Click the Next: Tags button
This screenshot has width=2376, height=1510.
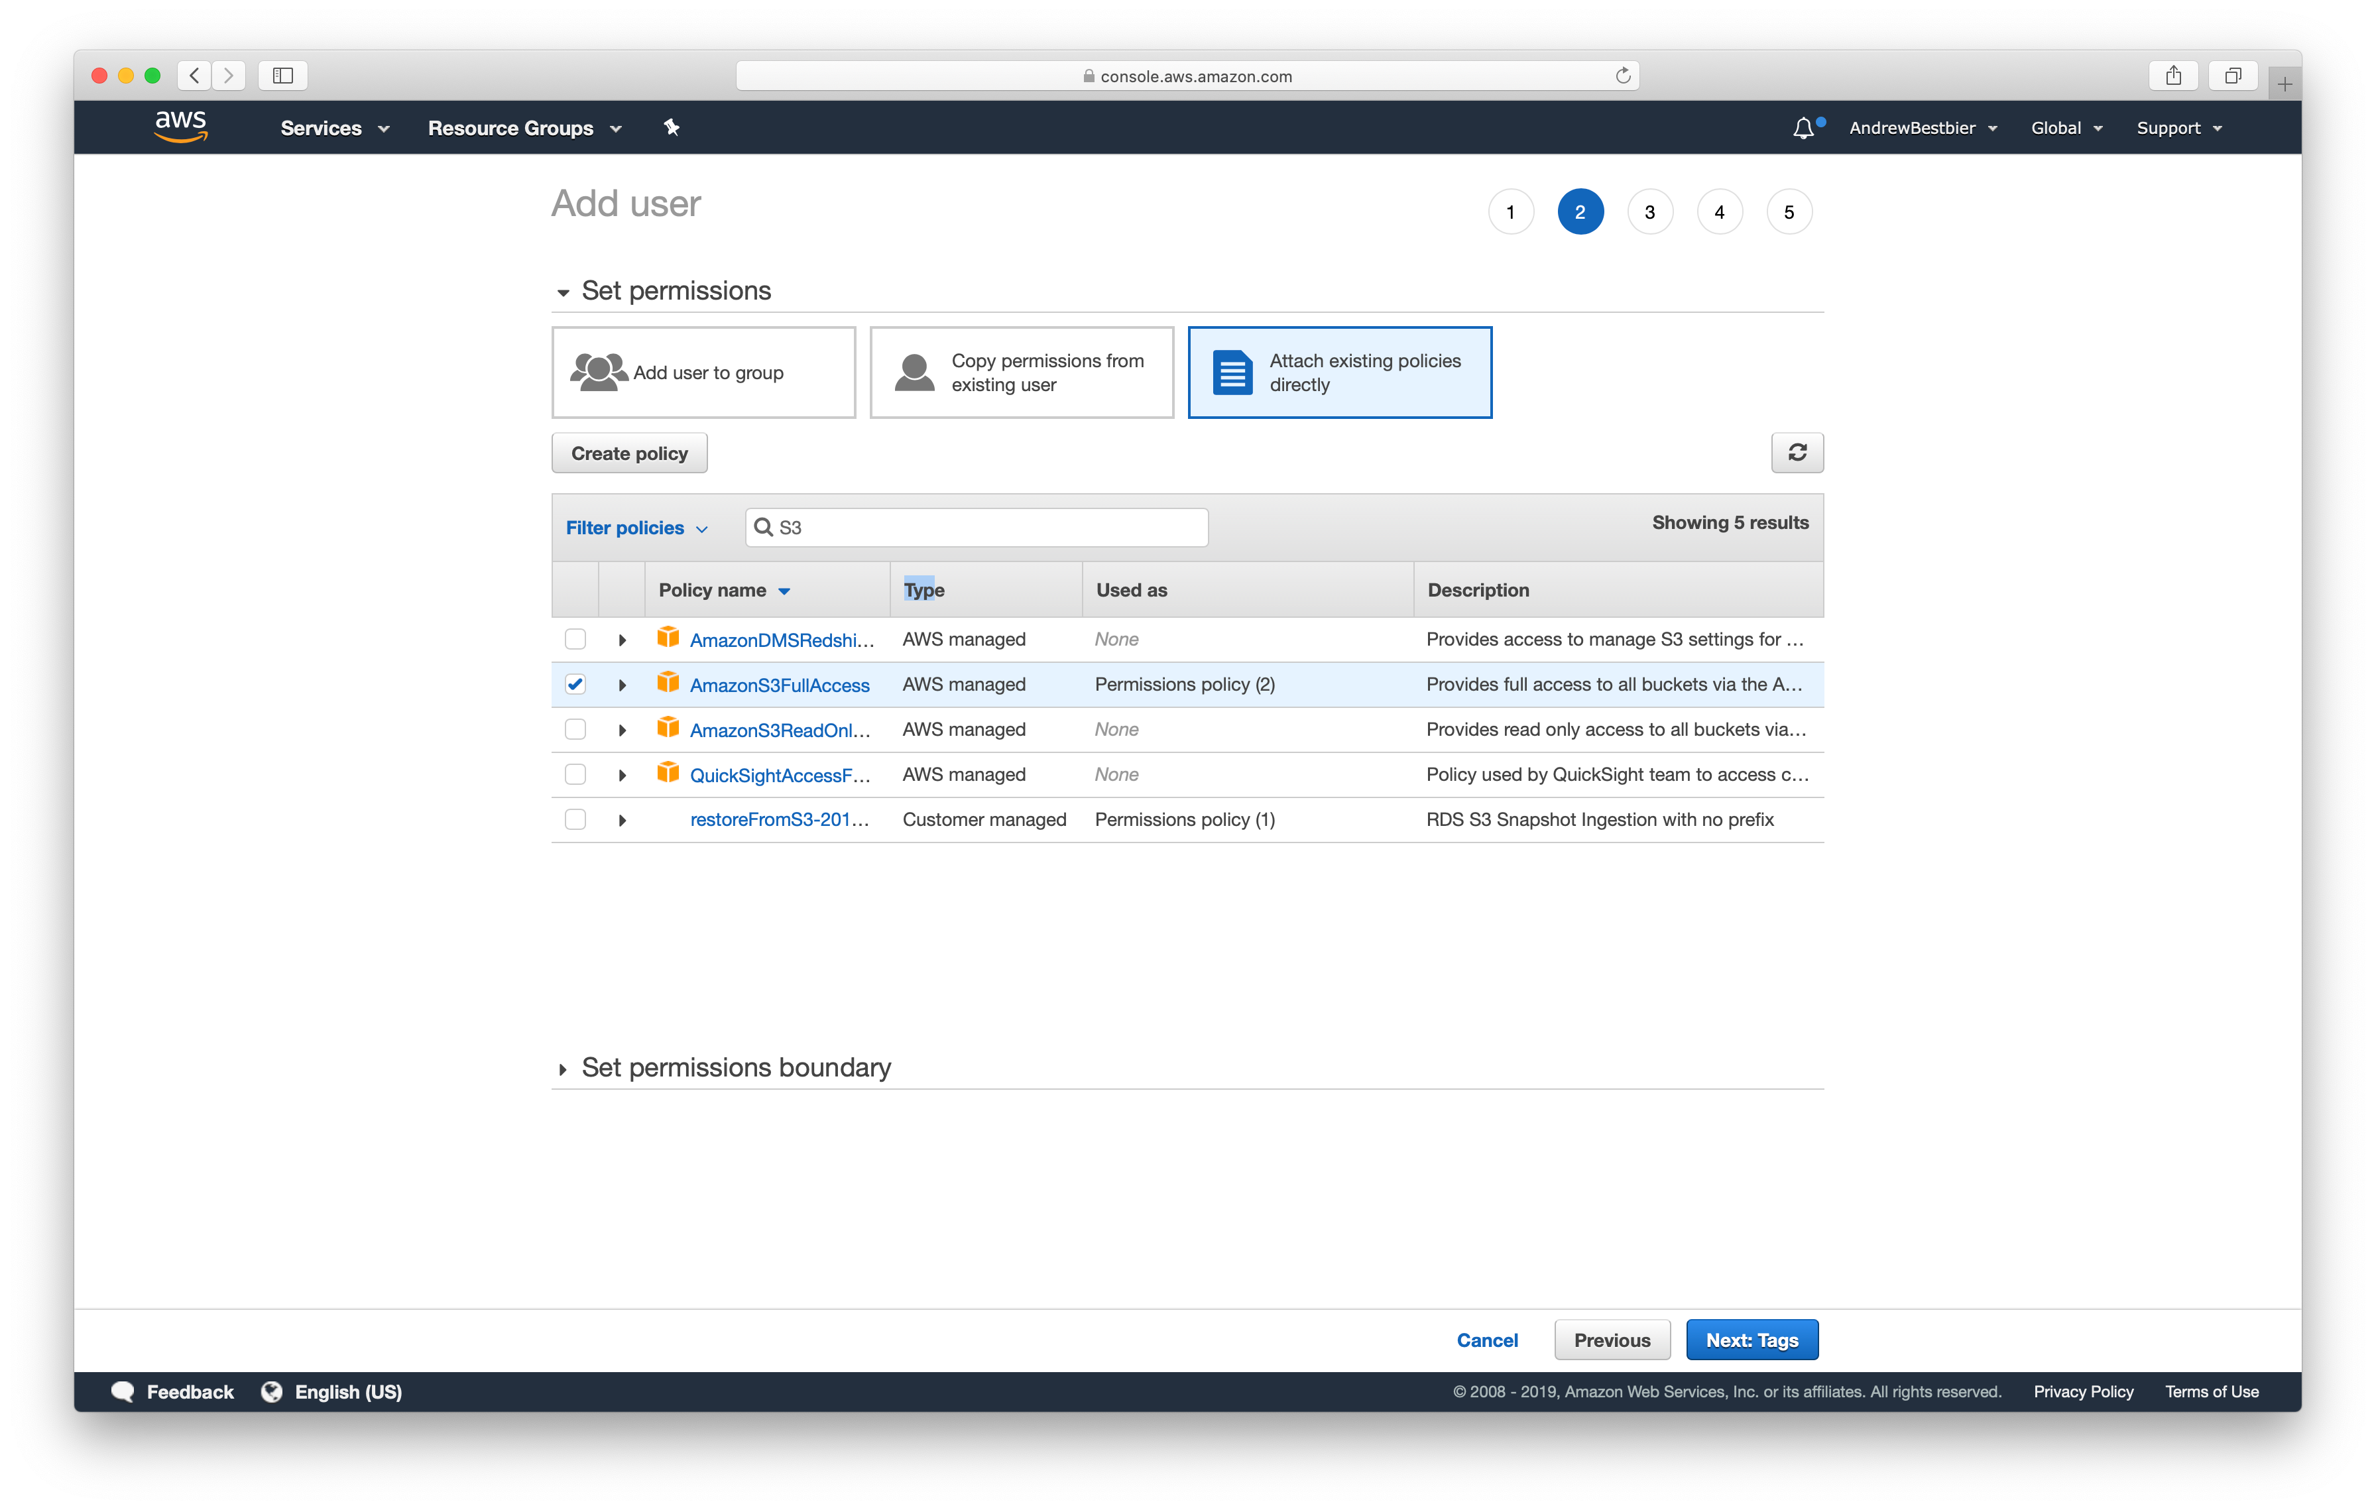1750,1340
